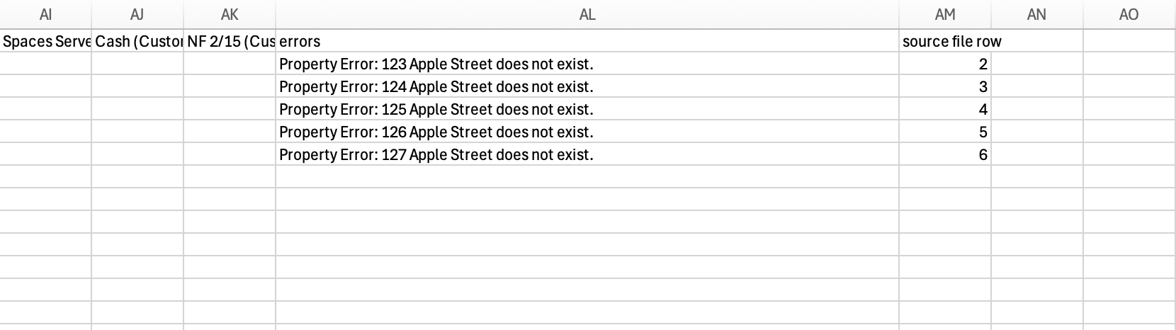This screenshot has height=330, width=1176.
Task: Click column AM header
Action: 945,14
